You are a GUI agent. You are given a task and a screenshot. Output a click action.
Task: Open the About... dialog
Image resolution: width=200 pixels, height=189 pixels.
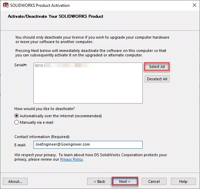coord(15,181)
